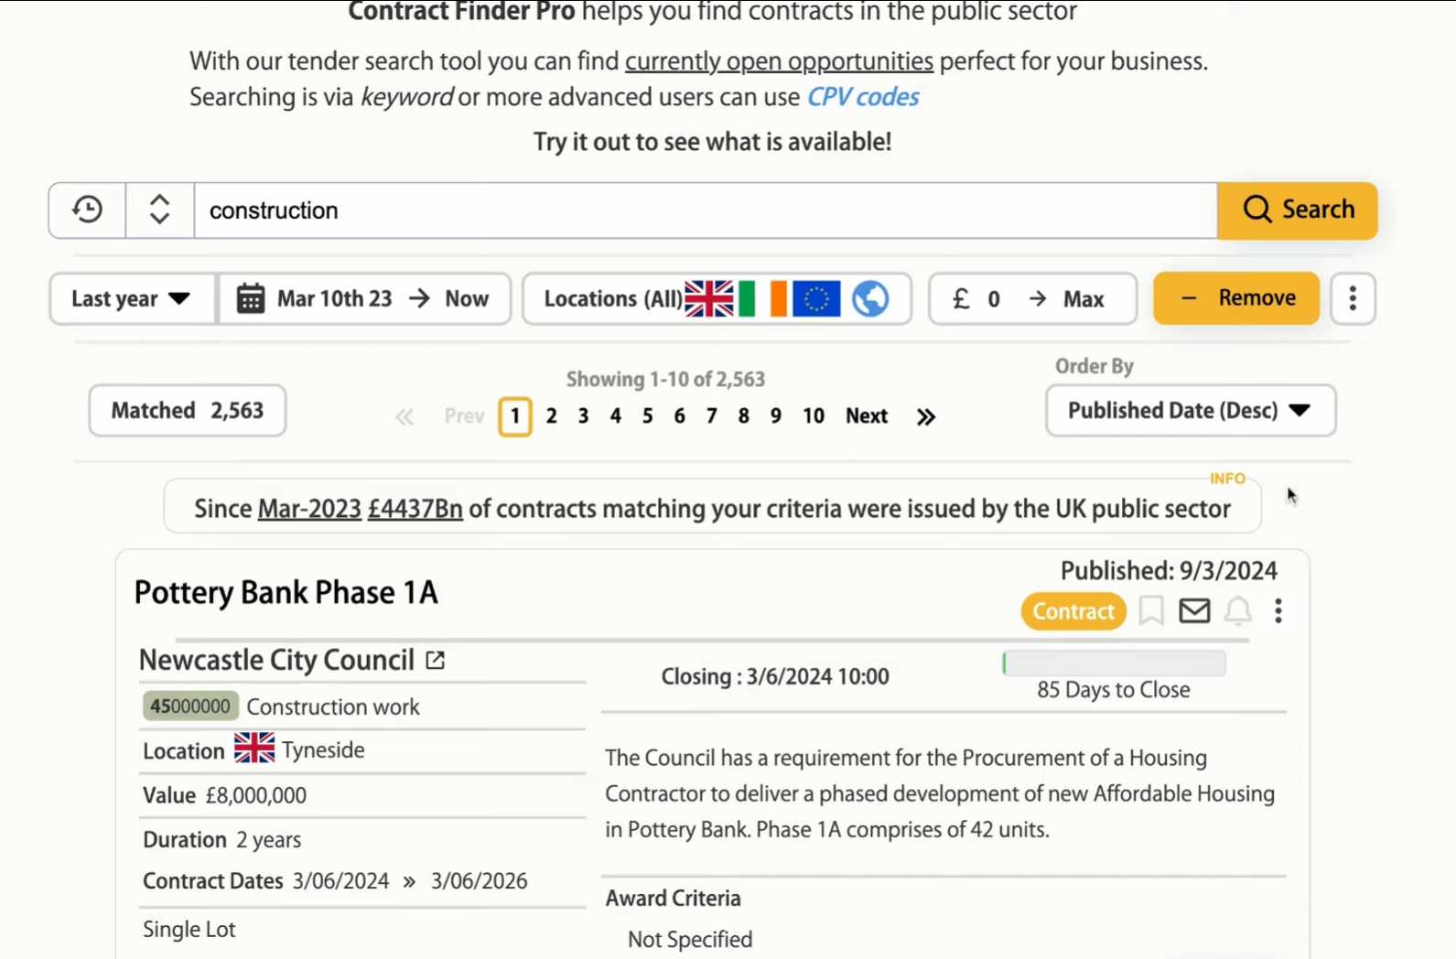Set alert bell for Pottery Bank contract
The image size is (1456, 959).
pyautogui.click(x=1238, y=610)
